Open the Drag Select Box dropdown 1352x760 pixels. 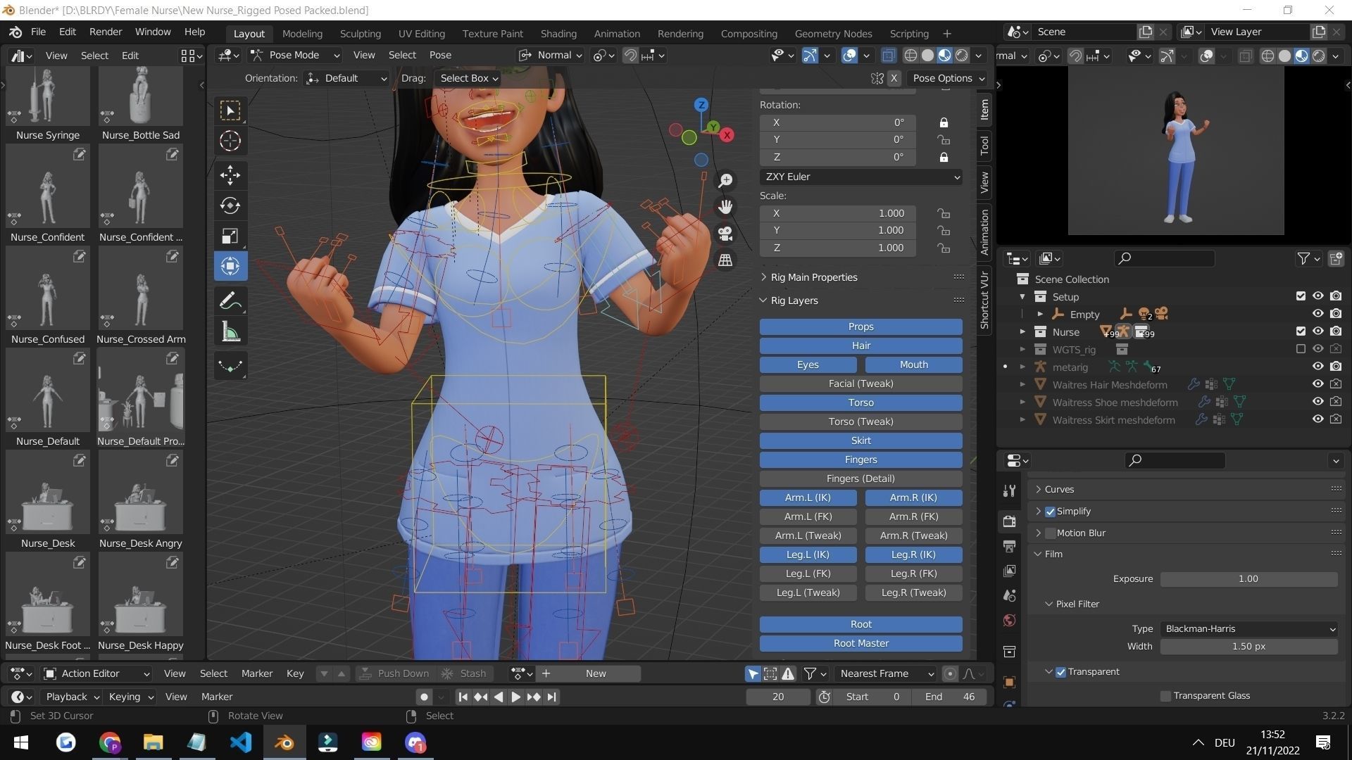468,78
